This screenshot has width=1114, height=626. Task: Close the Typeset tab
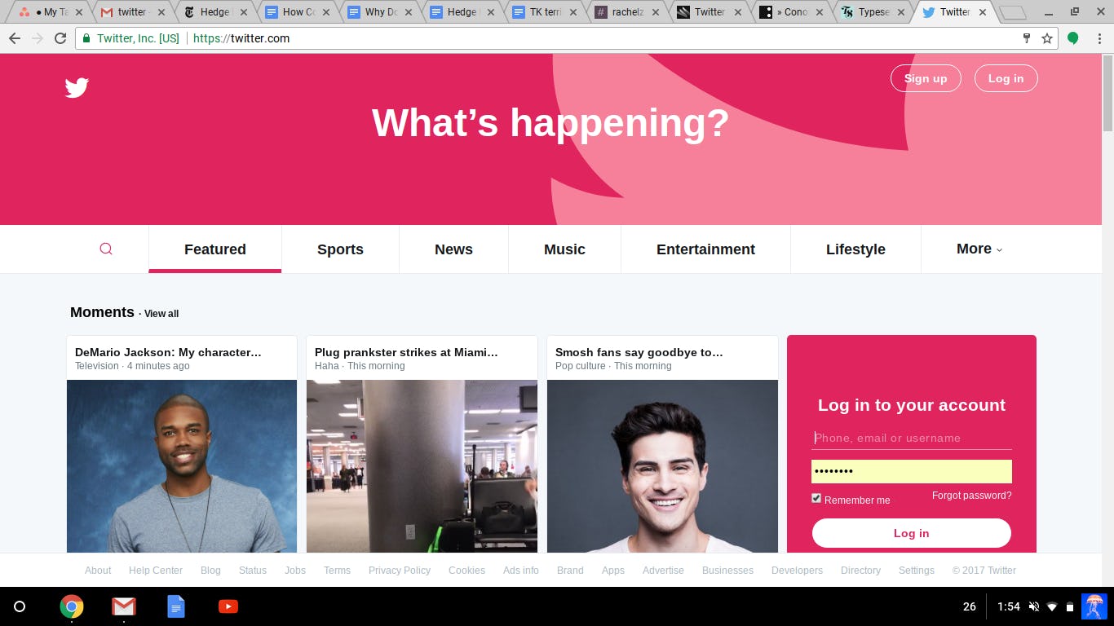tap(900, 12)
